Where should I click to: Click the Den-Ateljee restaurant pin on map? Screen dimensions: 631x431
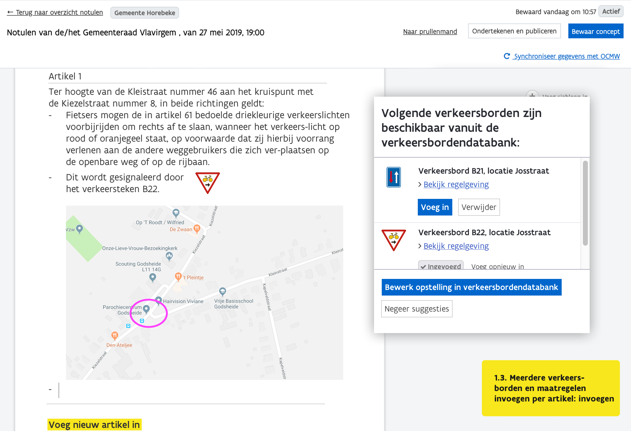coord(115,335)
